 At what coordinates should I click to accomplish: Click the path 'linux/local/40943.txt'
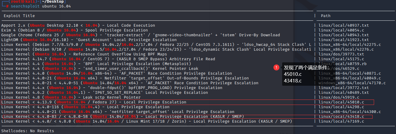[x=344, y=35]
